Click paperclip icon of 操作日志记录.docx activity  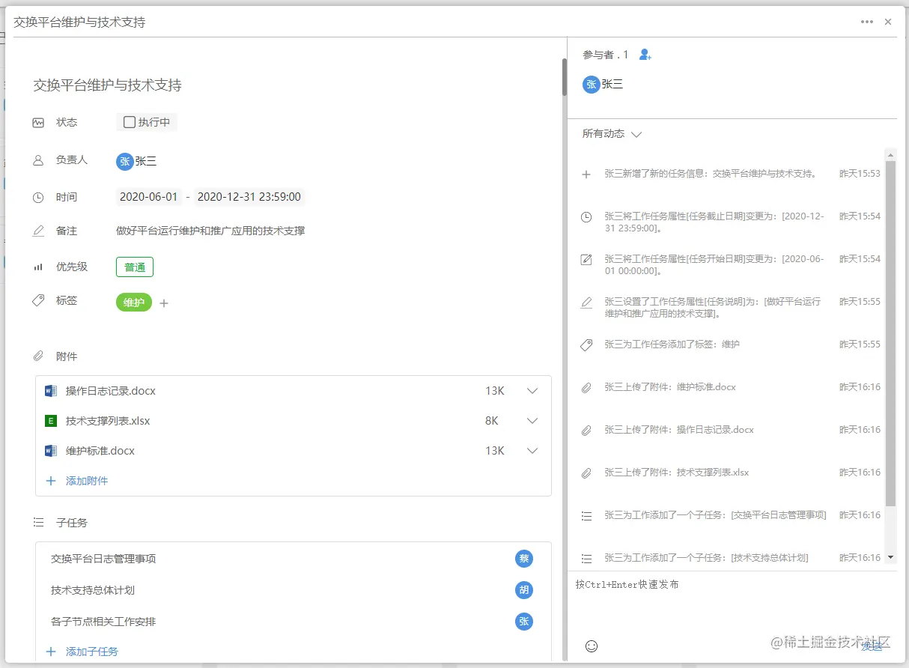click(587, 431)
